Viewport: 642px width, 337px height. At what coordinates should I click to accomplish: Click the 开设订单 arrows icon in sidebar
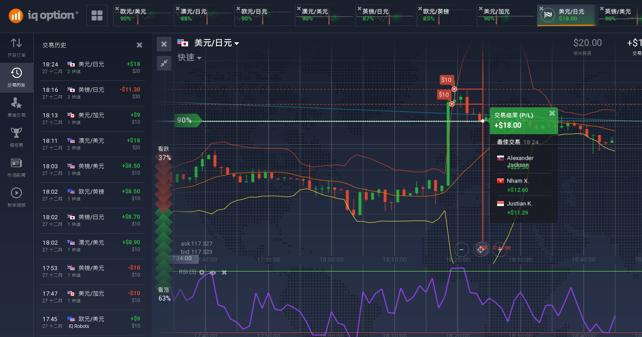coord(16,43)
